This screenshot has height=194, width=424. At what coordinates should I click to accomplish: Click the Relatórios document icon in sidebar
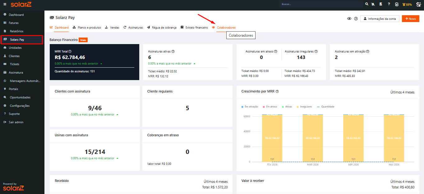[5, 31]
